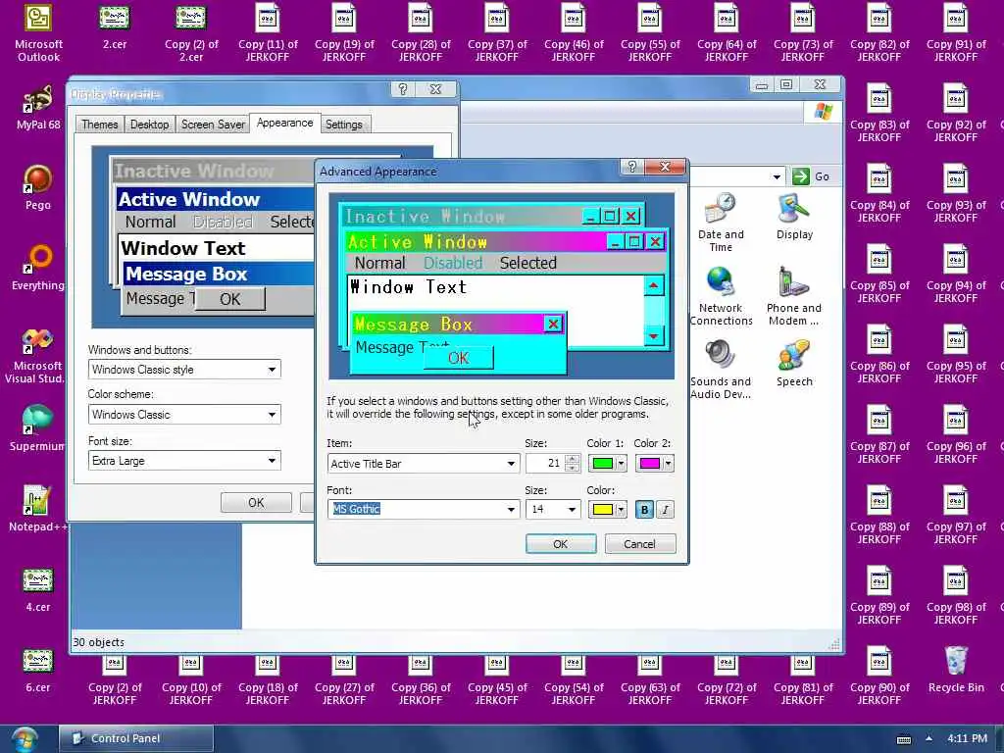Screen dimensions: 1004x753
Task: Open the Recycle Bin
Action: pos(956,670)
